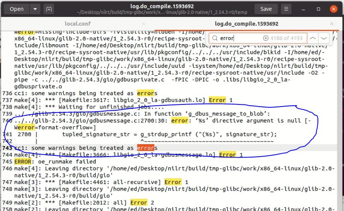
Task: Click '4186 of 4193' match counter
Action: click(286, 38)
